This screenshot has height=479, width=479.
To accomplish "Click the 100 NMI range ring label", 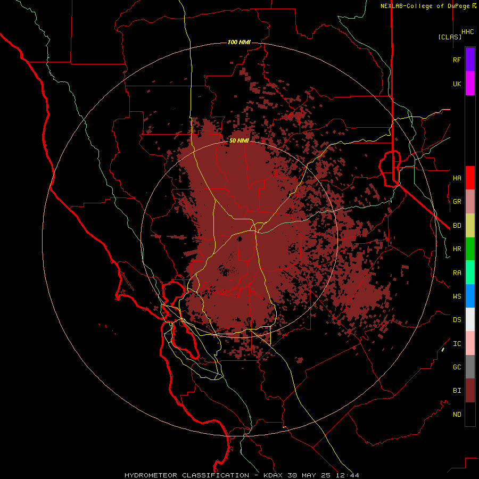I will 239,42.
